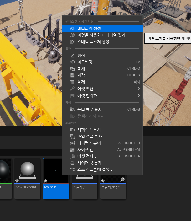Image resolution: width=191 pixels, height=221 pixels.
Task: Click the wrench icon beside 에셋 액션
Action: [x=72, y=89]
